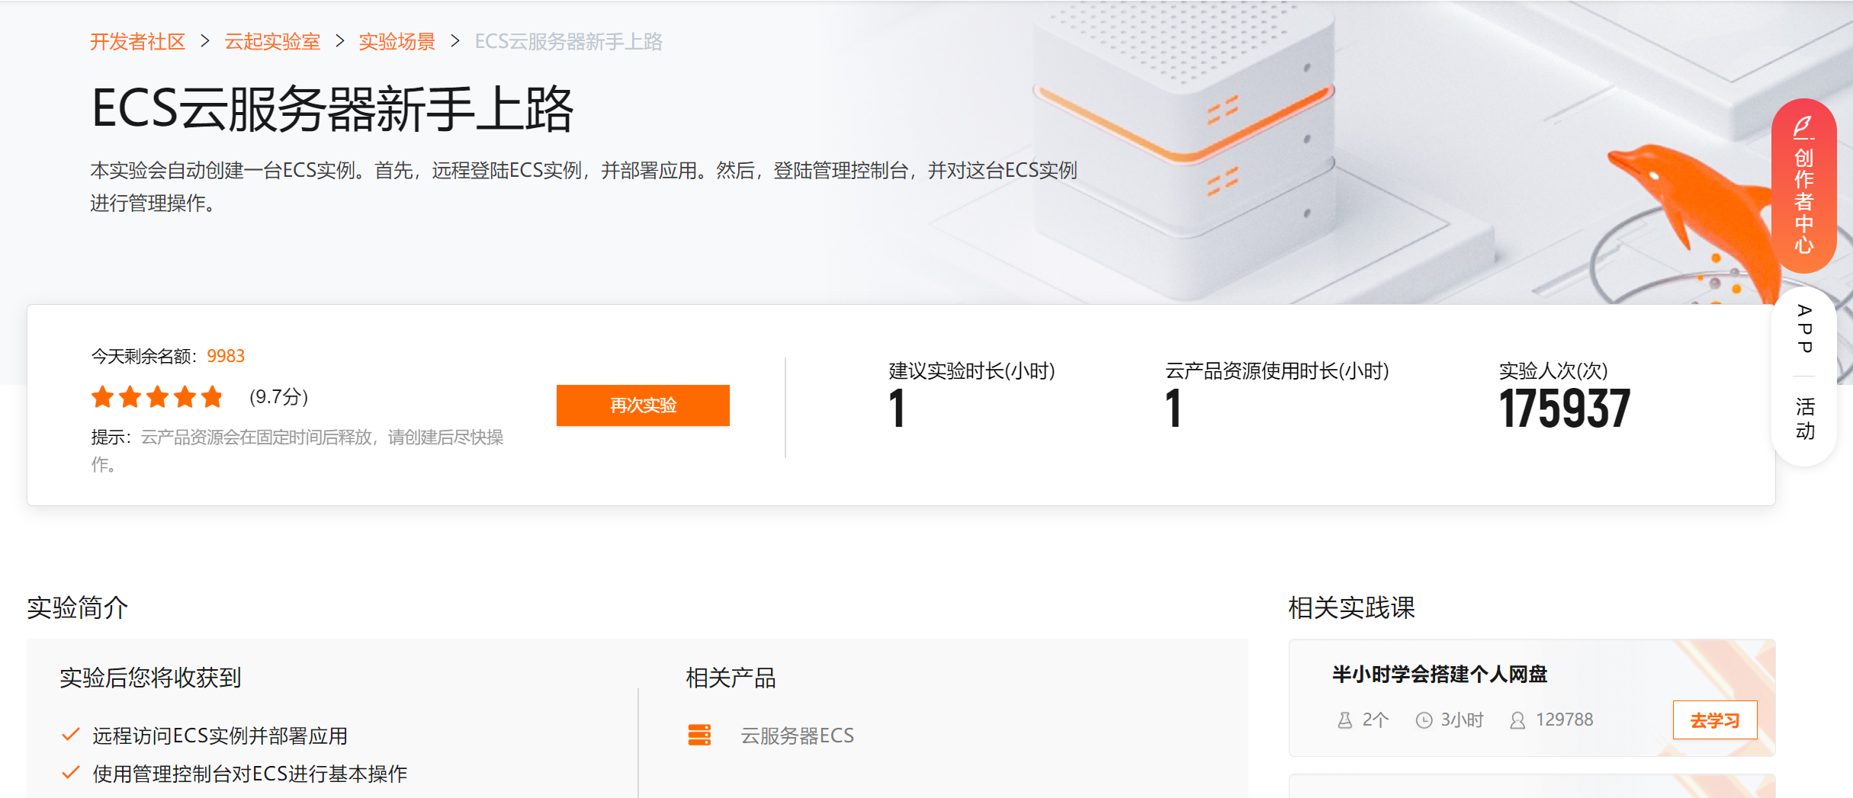Click the 实验人次(次) label
Screen dimensions: 1853x798
point(1553,370)
